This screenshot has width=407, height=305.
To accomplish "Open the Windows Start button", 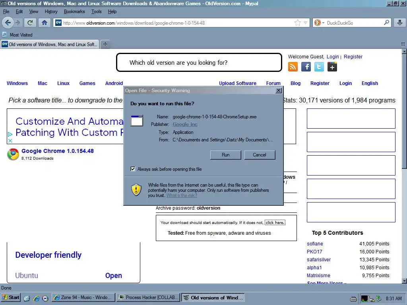I will [x=11, y=297].
